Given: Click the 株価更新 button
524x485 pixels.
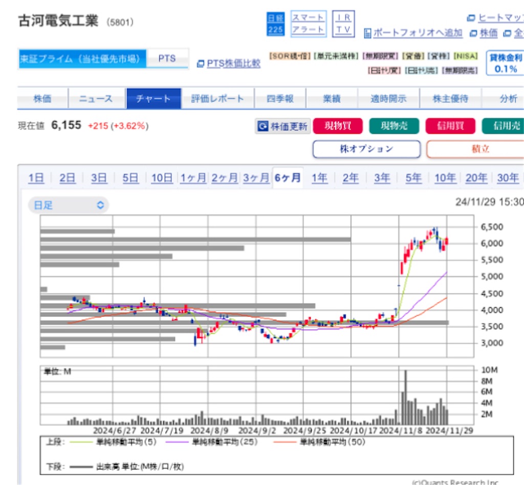Looking at the screenshot, I should coord(282,126).
